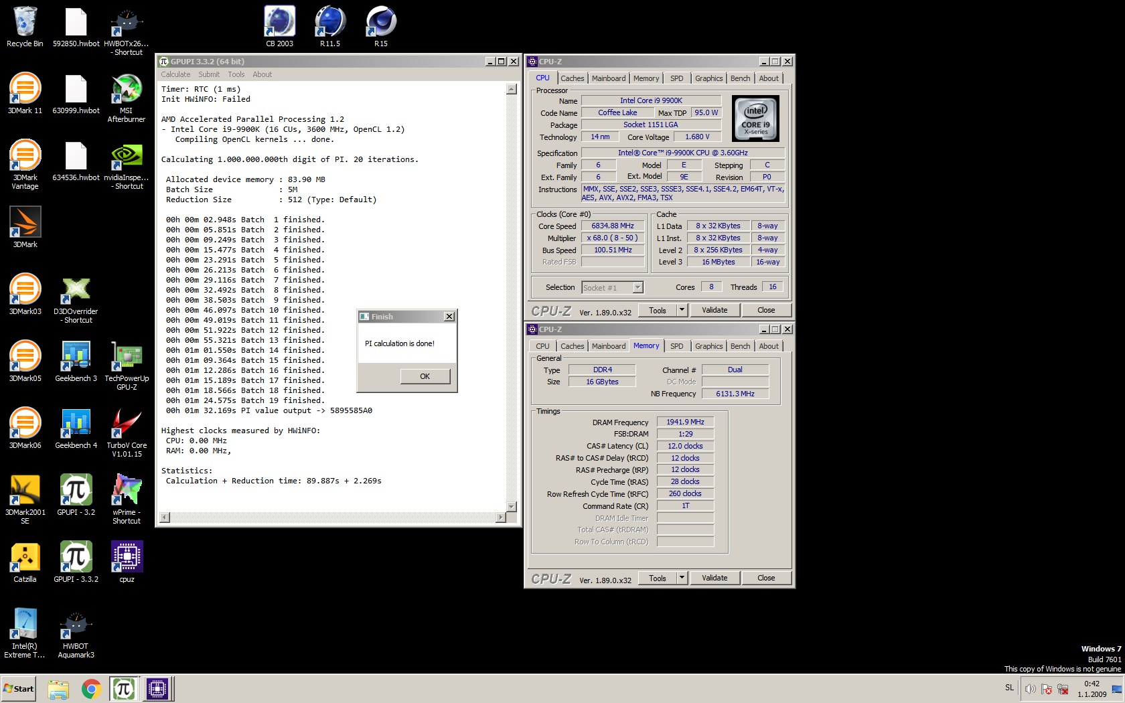Viewport: 1125px width, 703px height.
Task: Launch Intel Extreme Tuning icon
Action: (25, 633)
